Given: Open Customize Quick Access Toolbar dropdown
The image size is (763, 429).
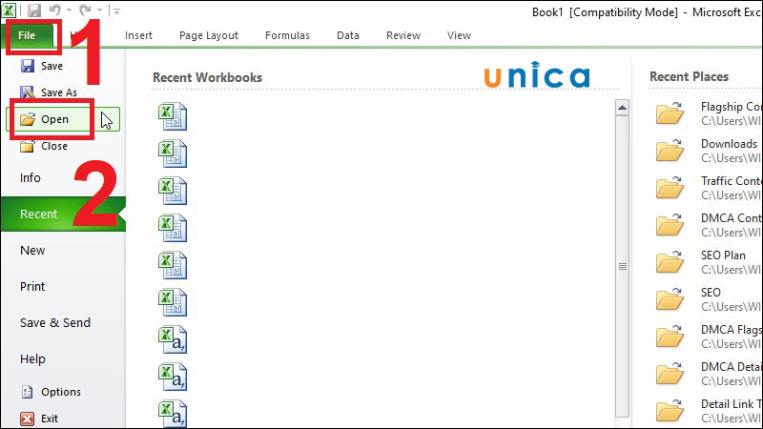Looking at the screenshot, I should (116, 10).
